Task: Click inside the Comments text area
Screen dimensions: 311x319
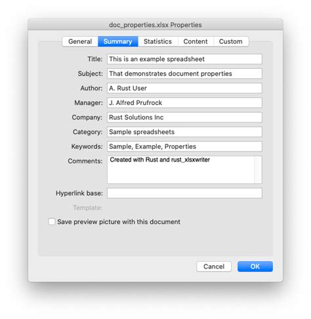Action: tap(181, 170)
